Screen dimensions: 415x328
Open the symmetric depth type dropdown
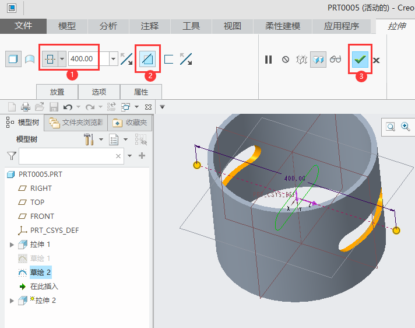click(x=62, y=59)
